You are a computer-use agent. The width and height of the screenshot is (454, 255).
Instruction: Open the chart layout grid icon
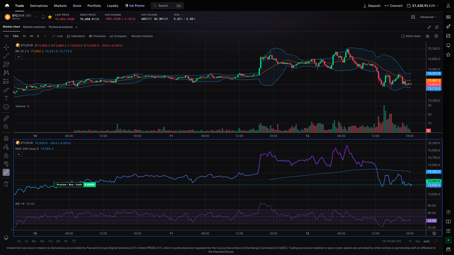click(413, 17)
